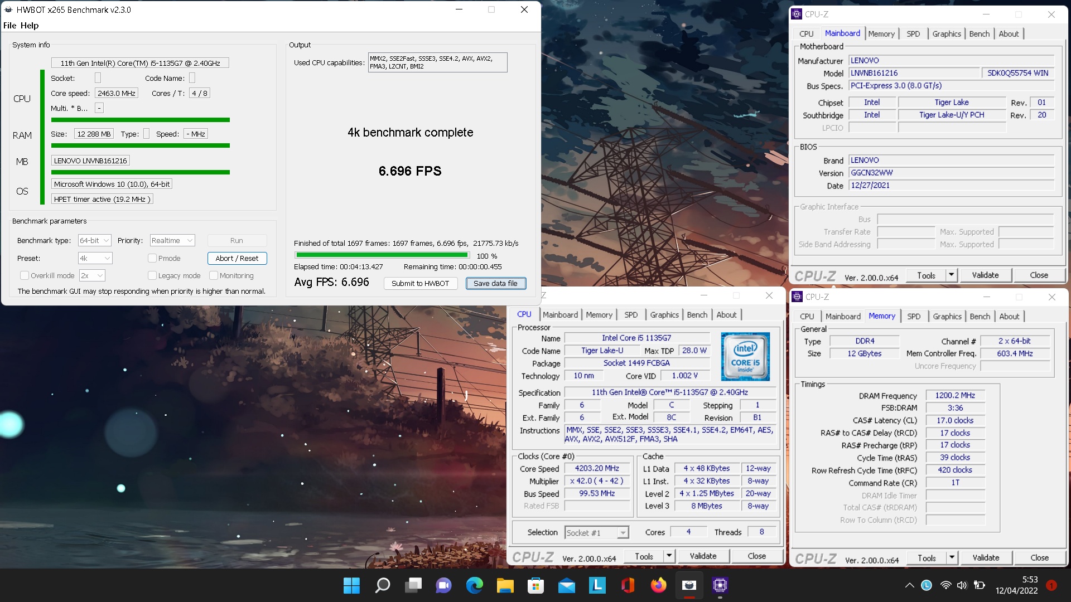Open the Lenovo 'L' app on taskbar

[597, 585]
